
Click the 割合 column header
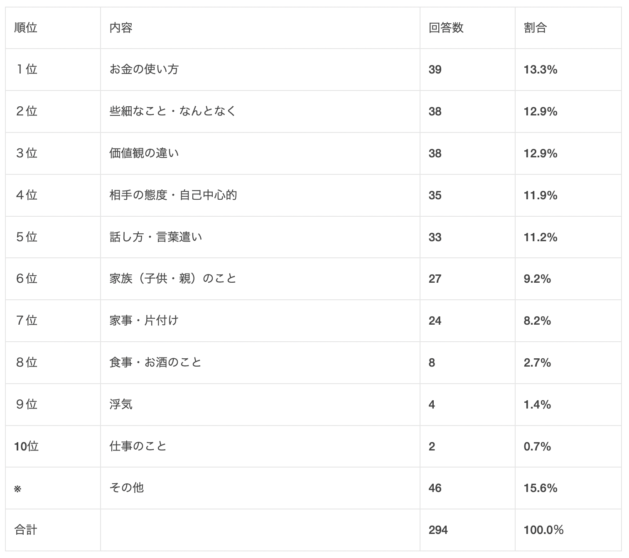(x=535, y=28)
